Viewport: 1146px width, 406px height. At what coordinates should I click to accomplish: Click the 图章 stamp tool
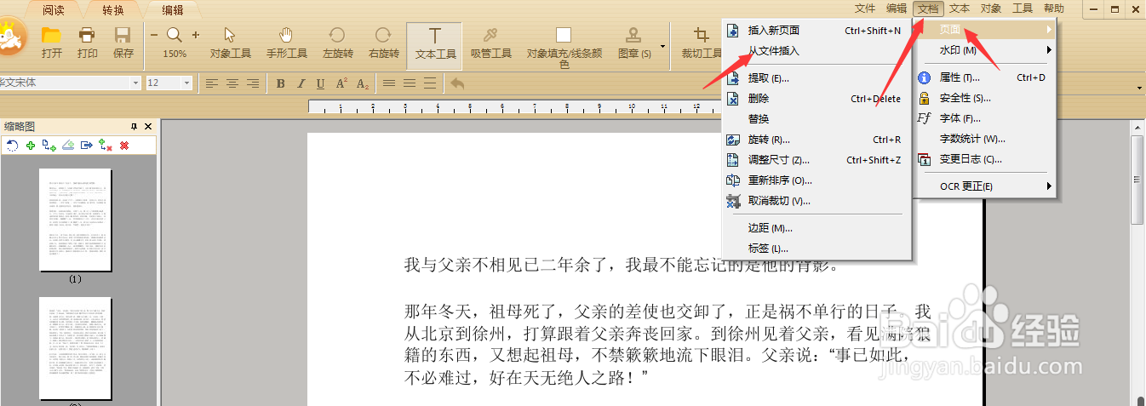point(633,43)
